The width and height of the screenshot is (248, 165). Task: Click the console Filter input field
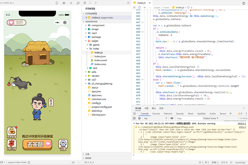[x=187, y=118]
